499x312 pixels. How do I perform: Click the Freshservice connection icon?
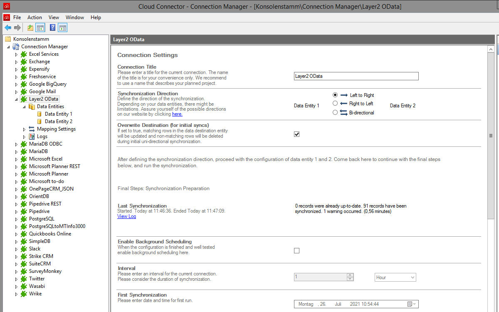[x=24, y=77]
